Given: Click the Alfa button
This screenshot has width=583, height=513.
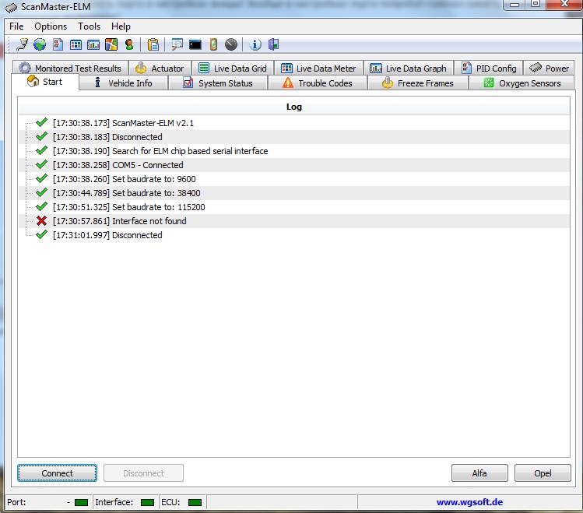Looking at the screenshot, I should pyautogui.click(x=479, y=473).
